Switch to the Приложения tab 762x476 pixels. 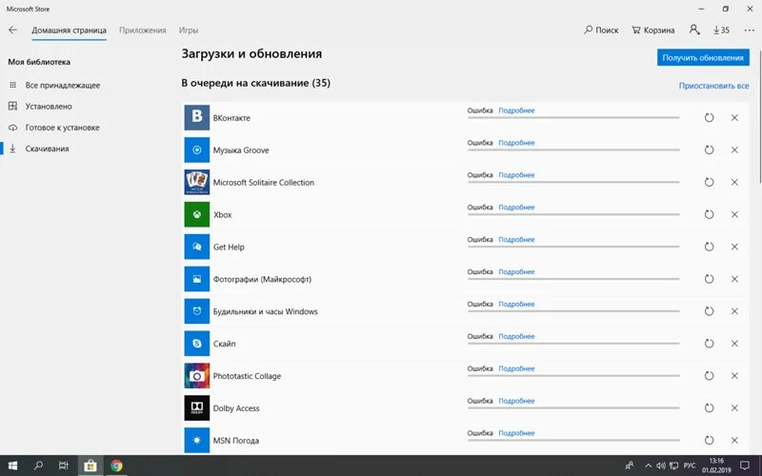click(142, 30)
